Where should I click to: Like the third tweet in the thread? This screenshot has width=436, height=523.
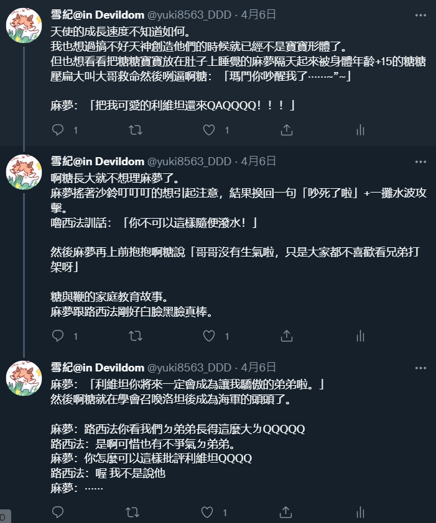click(207, 512)
